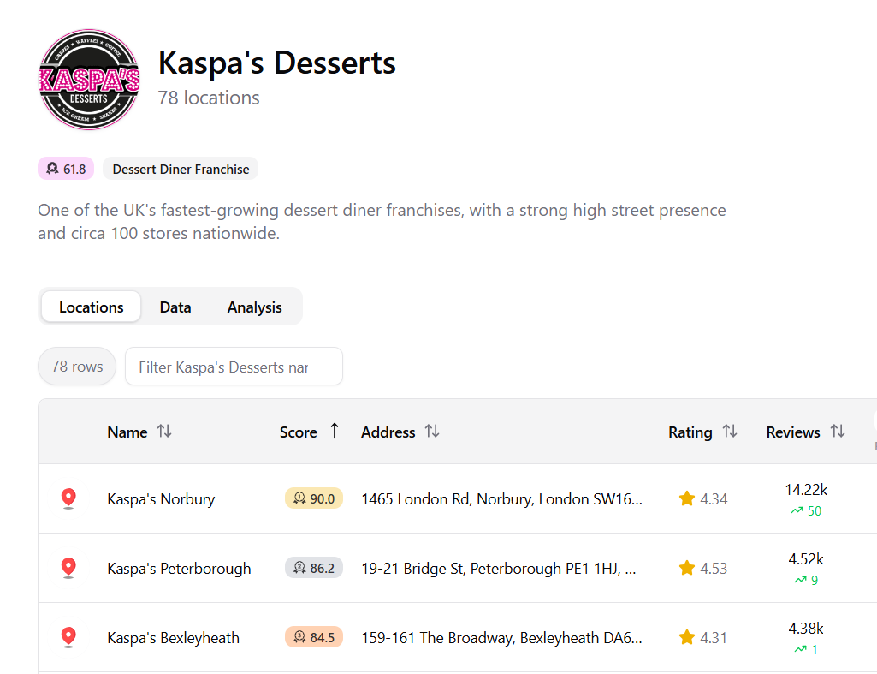Viewport: 877px width, 674px height.
Task: Sort by Name column arrows
Action: coord(164,432)
